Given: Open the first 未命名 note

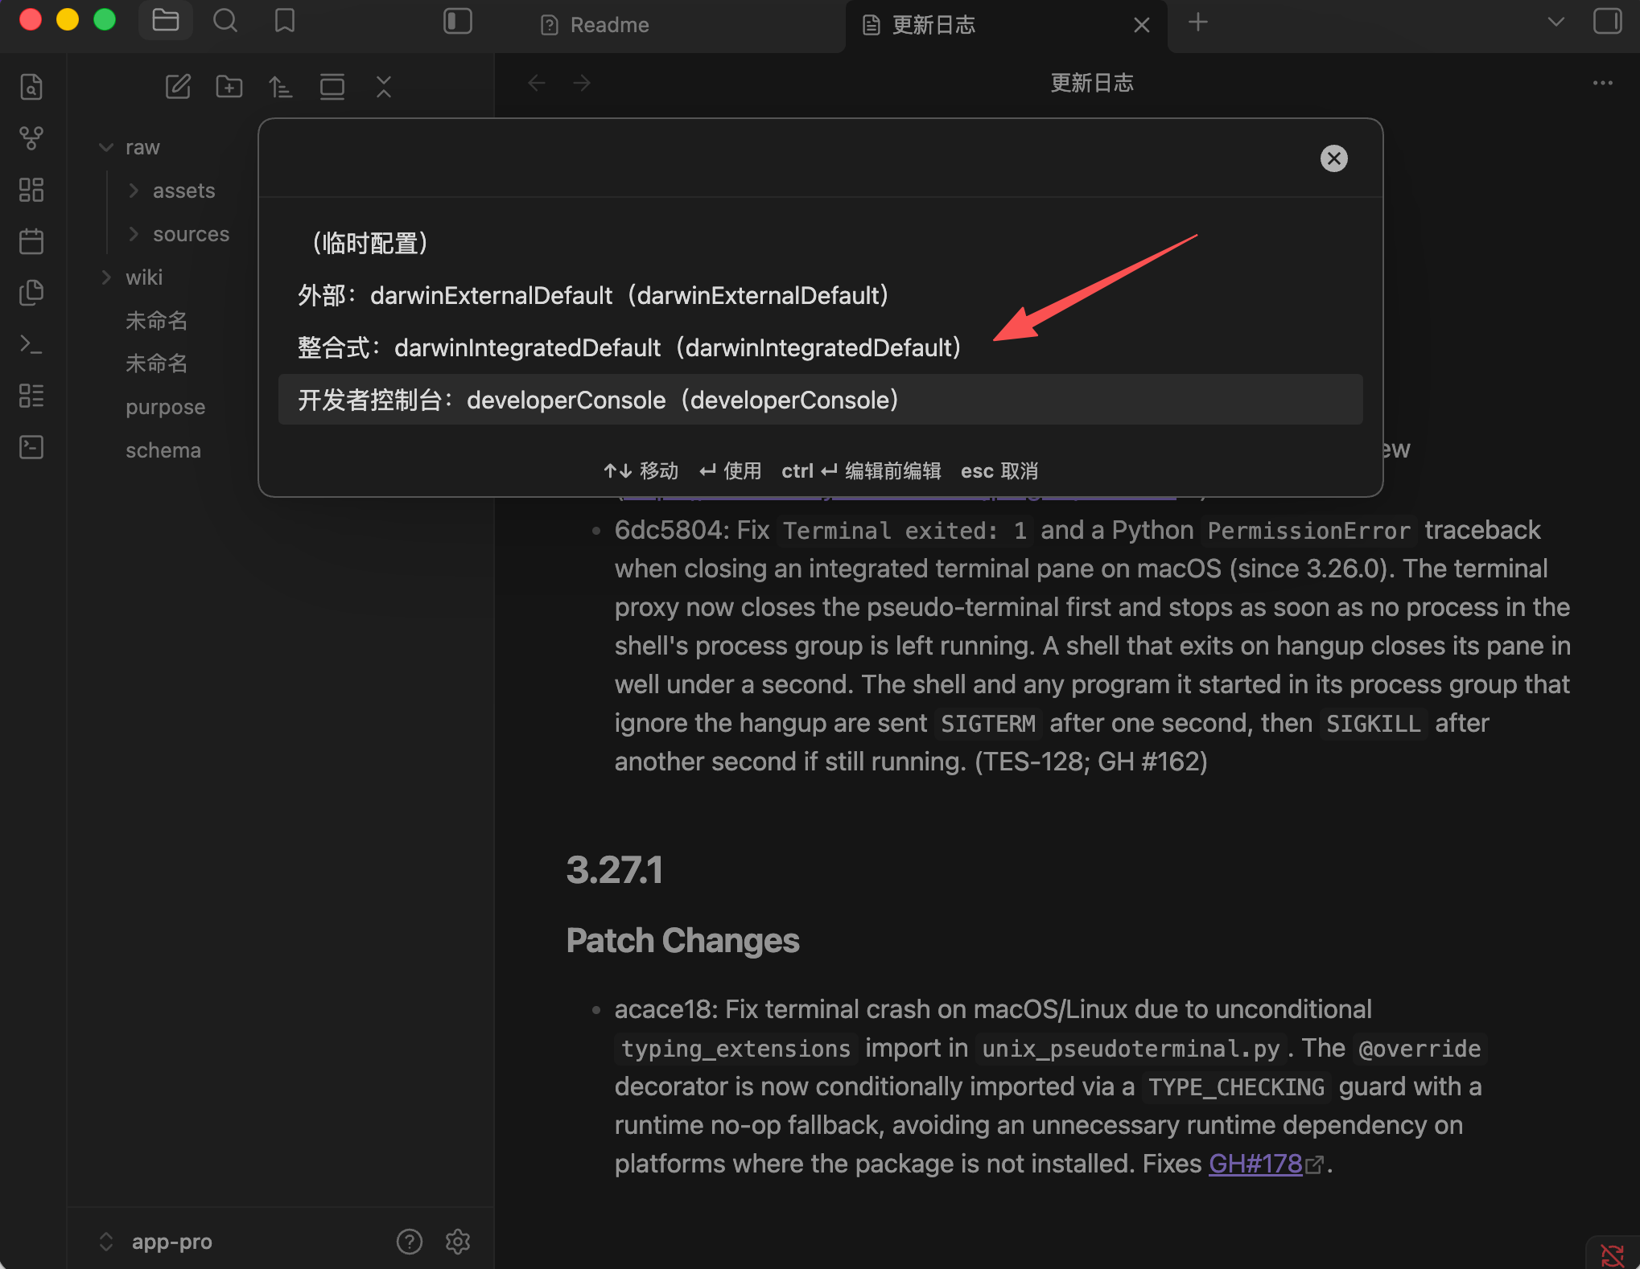Looking at the screenshot, I should [157, 320].
